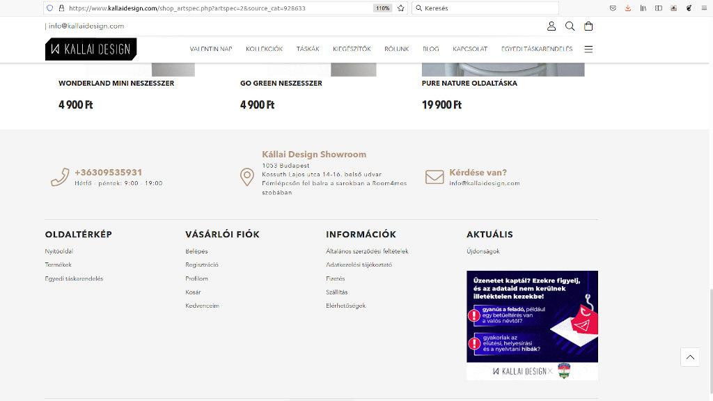This screenshot has width=713, height=401.
Task: Click the extension icon beside sidebar icon
Action: [x=673, y=8]
